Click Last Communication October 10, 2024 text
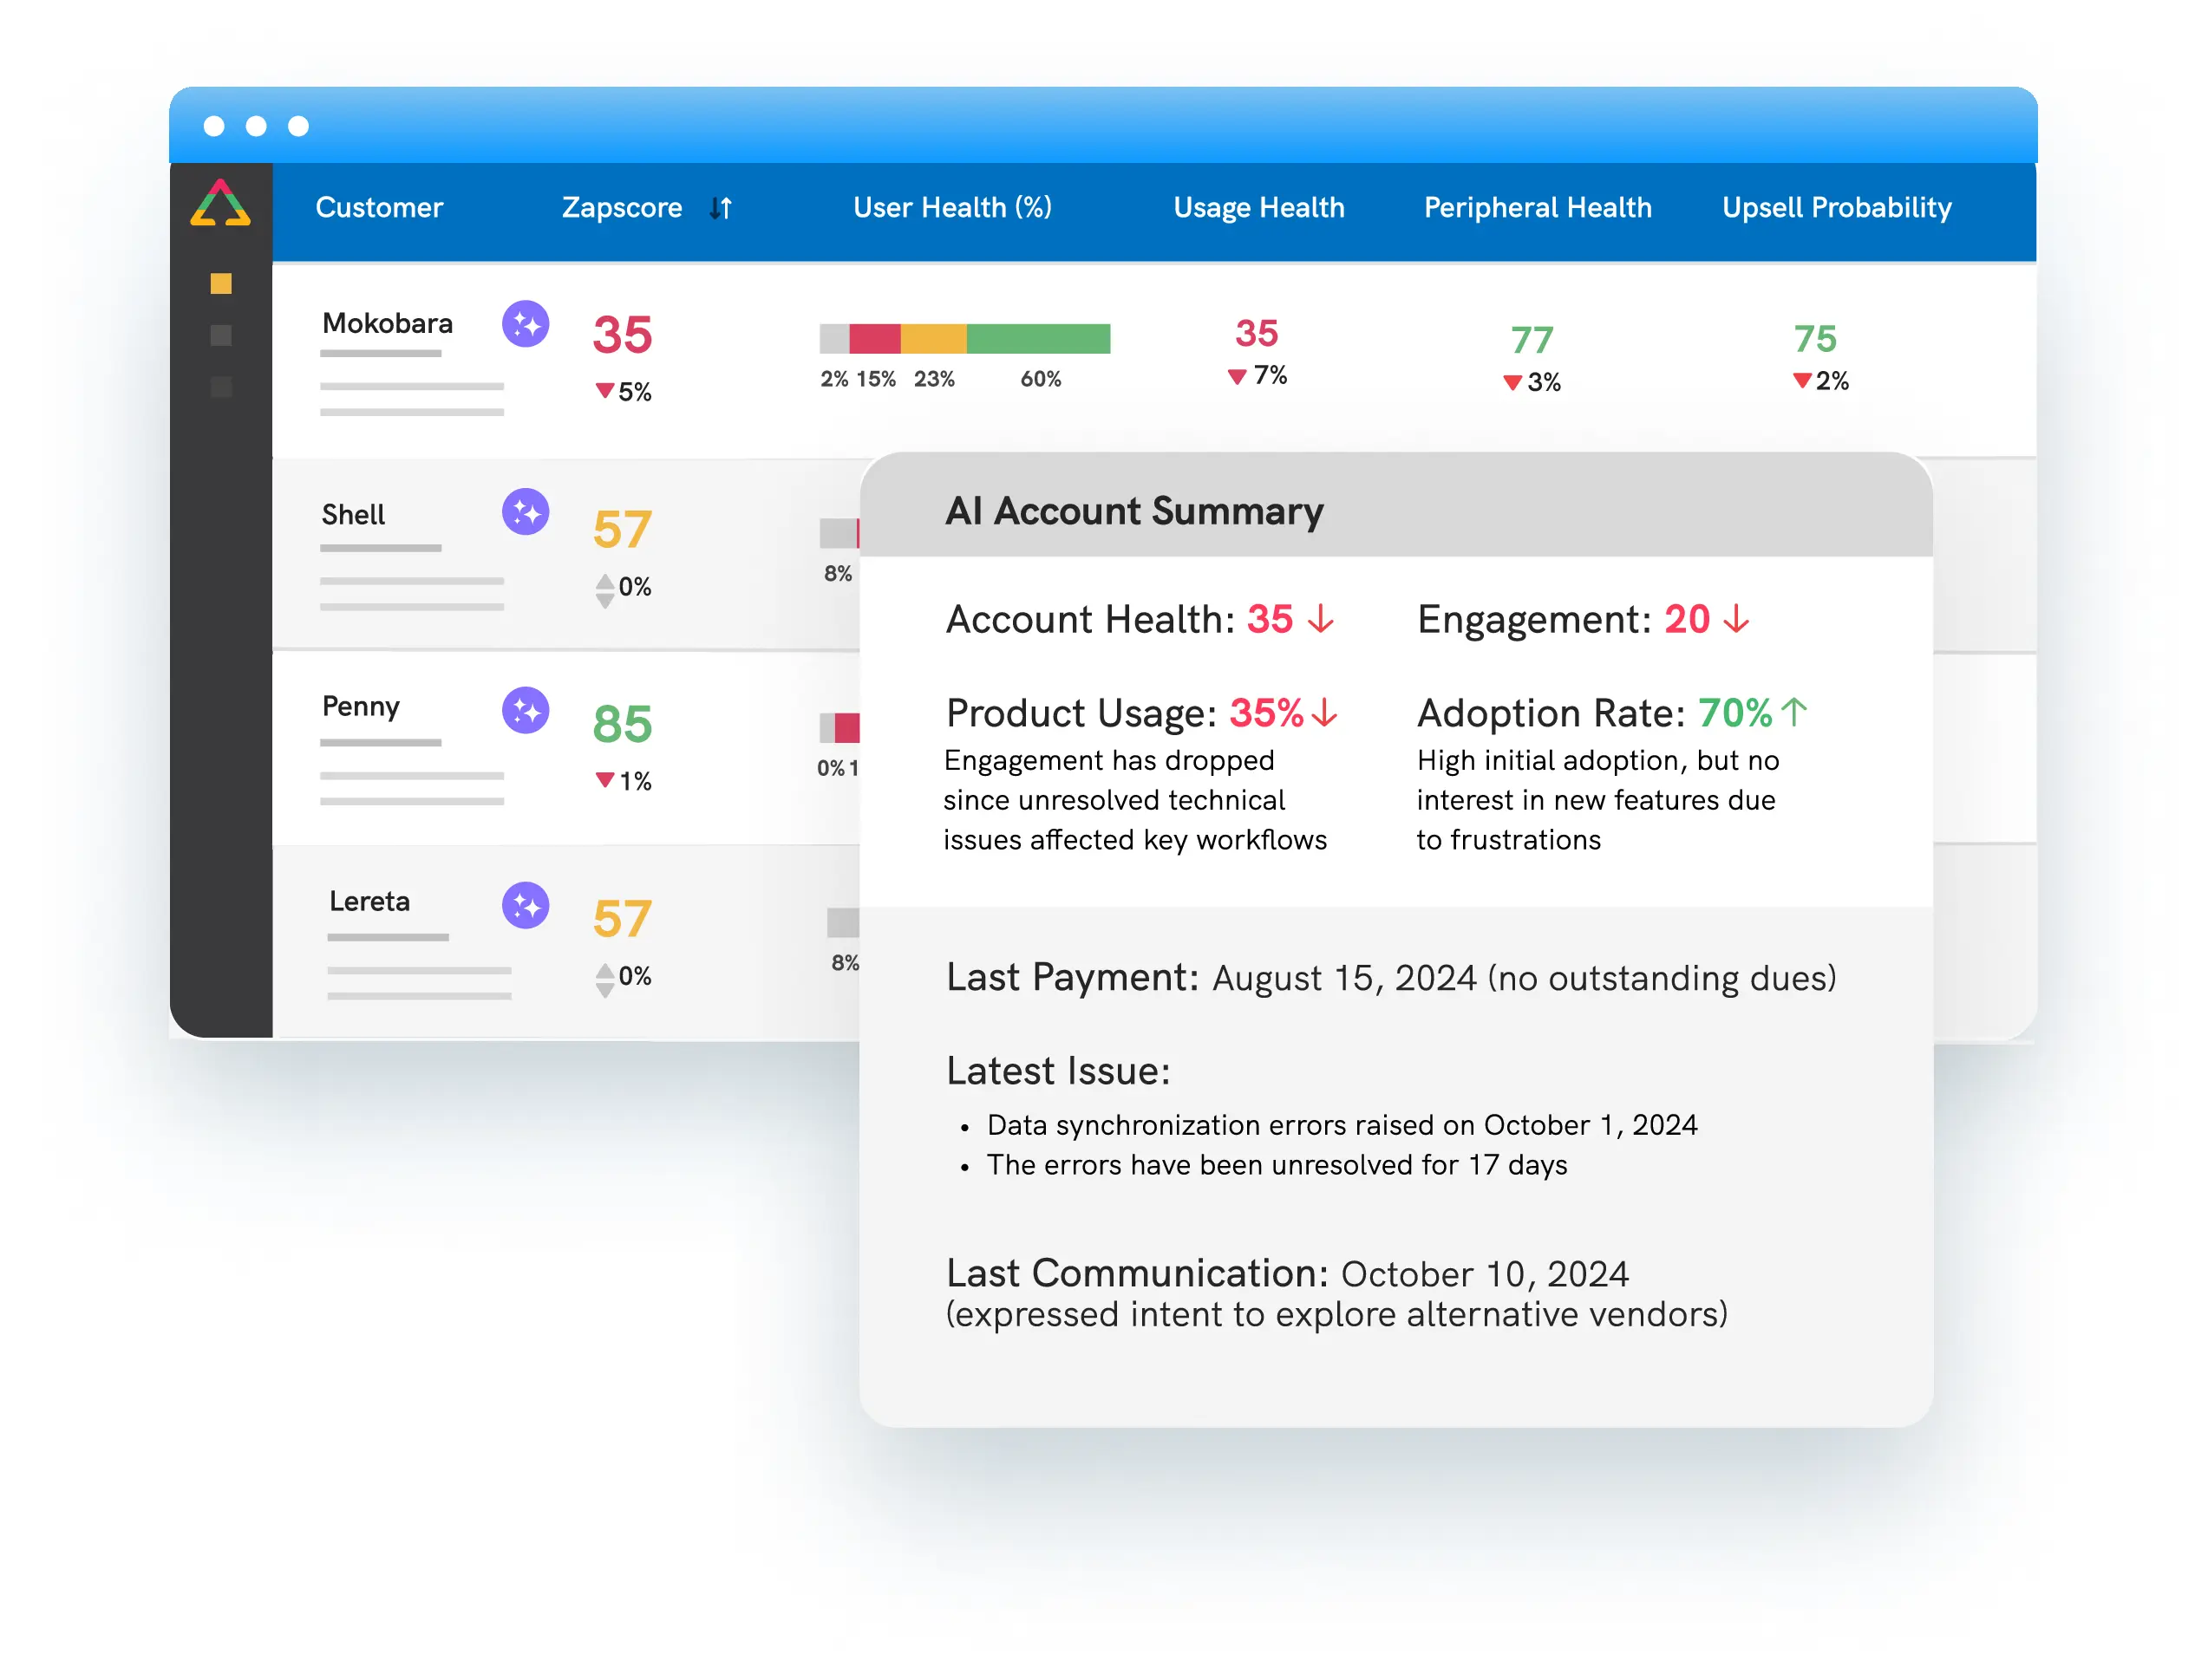Screen dimensions: 2208x1680 [1336, 1293]
